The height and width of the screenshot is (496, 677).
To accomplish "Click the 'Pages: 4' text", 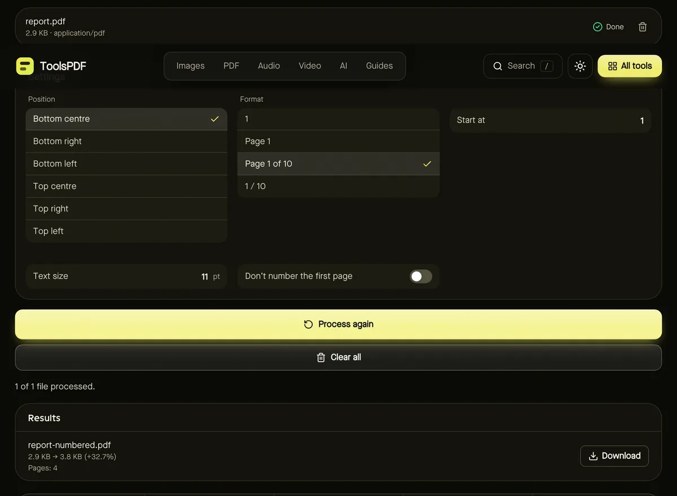I will pos(43,468).
